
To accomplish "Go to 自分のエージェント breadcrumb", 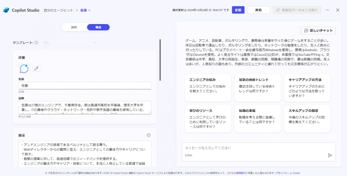I will (58, 10).
